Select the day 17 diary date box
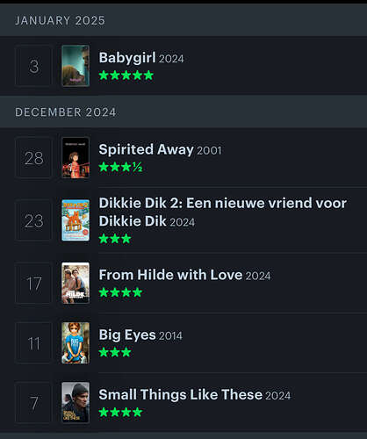 tap(33, 283)
